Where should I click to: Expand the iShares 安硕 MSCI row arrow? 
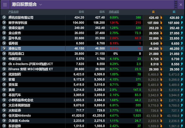point(4,69)
